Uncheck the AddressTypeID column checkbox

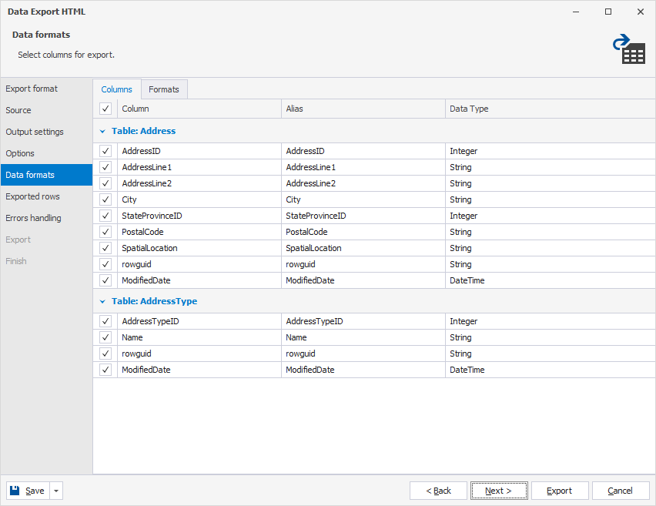coord(105,321)
